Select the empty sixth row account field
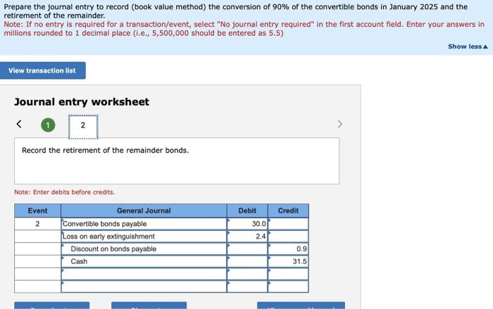 click(x=144, y=286)
